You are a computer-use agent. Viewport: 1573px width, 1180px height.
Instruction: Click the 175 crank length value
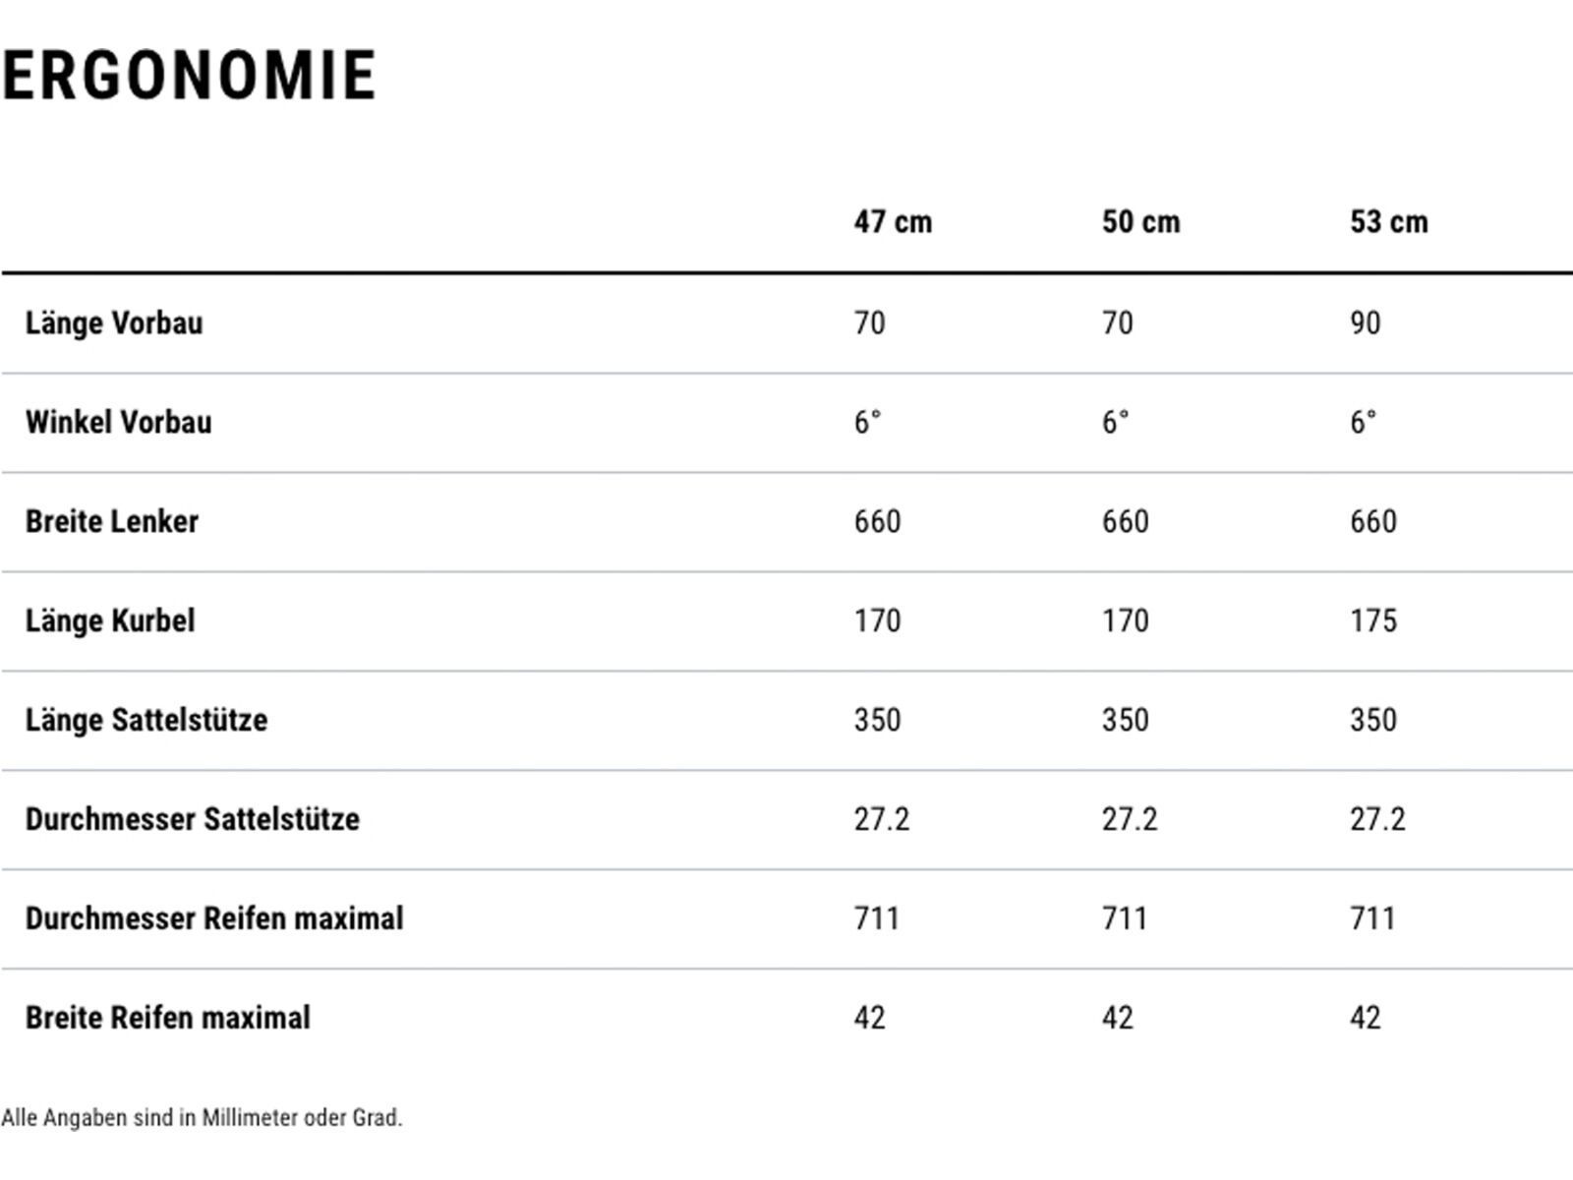click(1372, 621)
